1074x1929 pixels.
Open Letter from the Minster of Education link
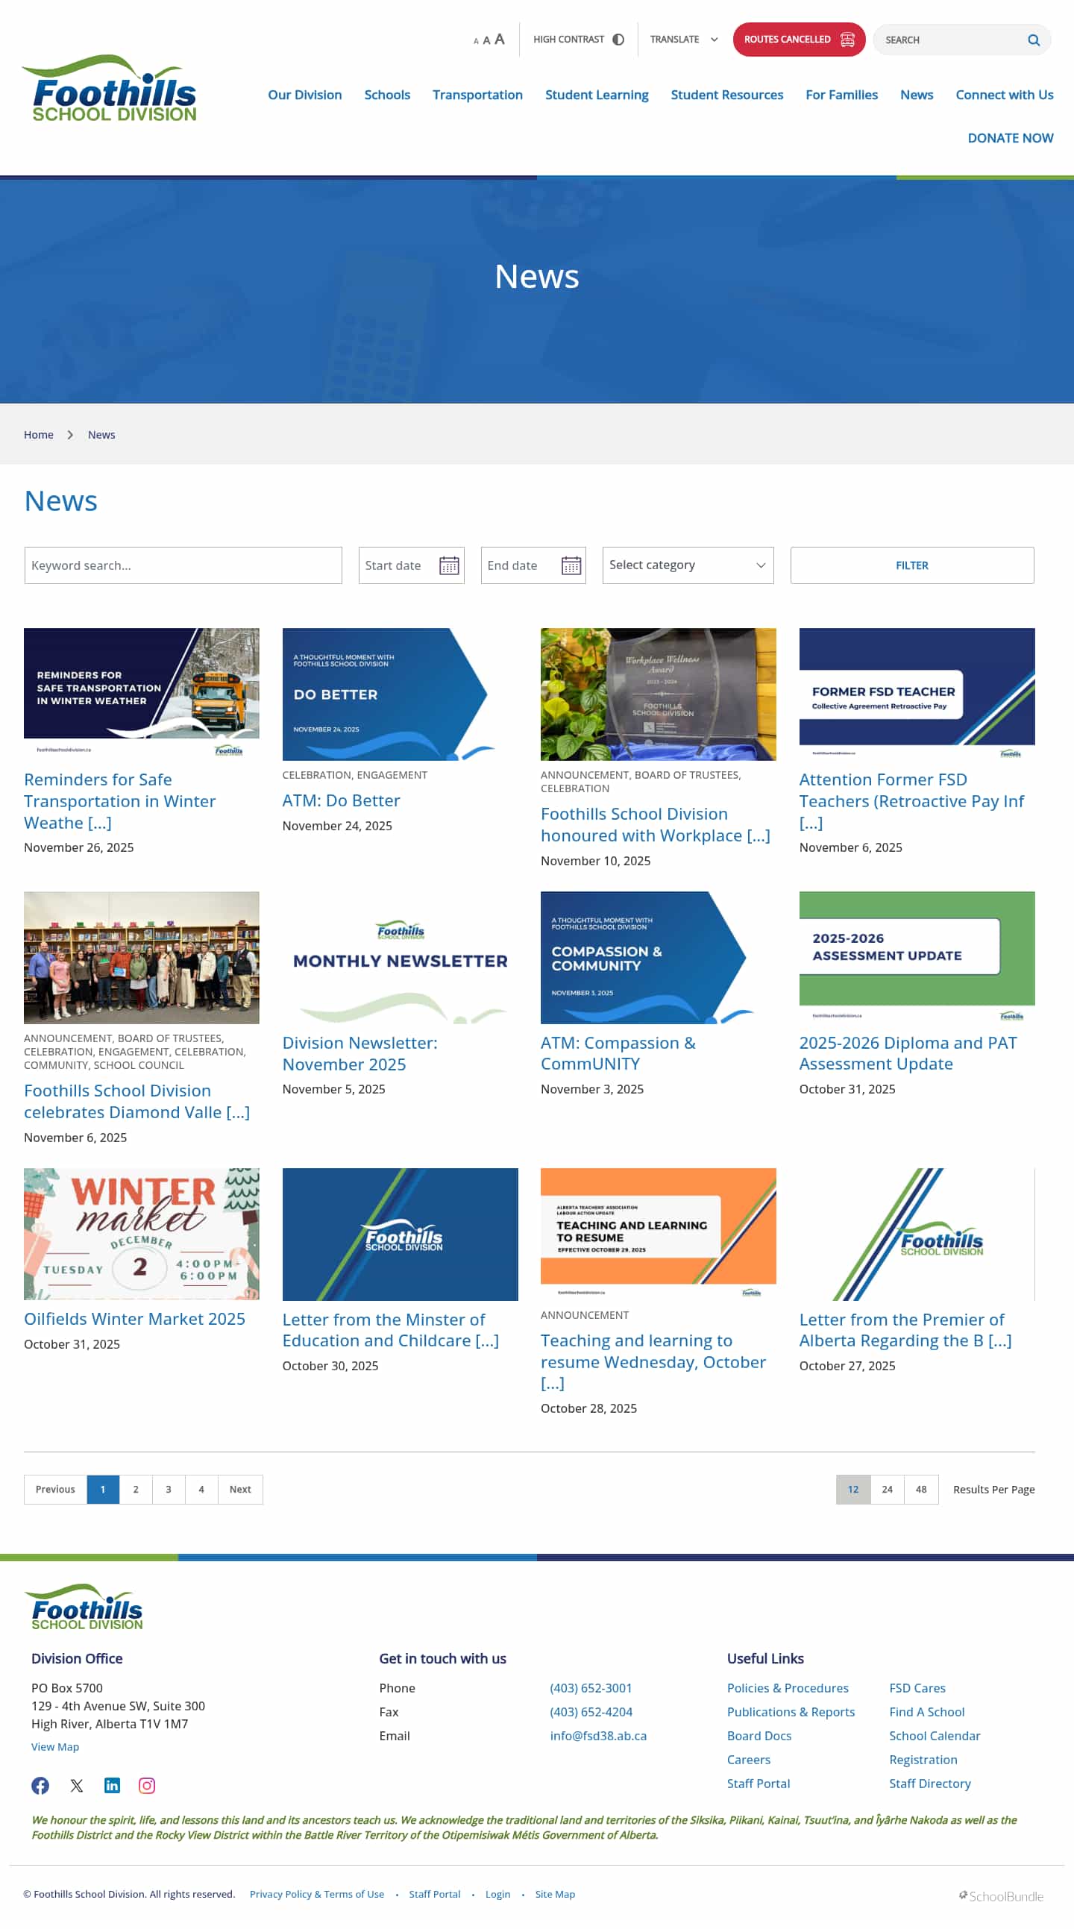point(390,1330)
